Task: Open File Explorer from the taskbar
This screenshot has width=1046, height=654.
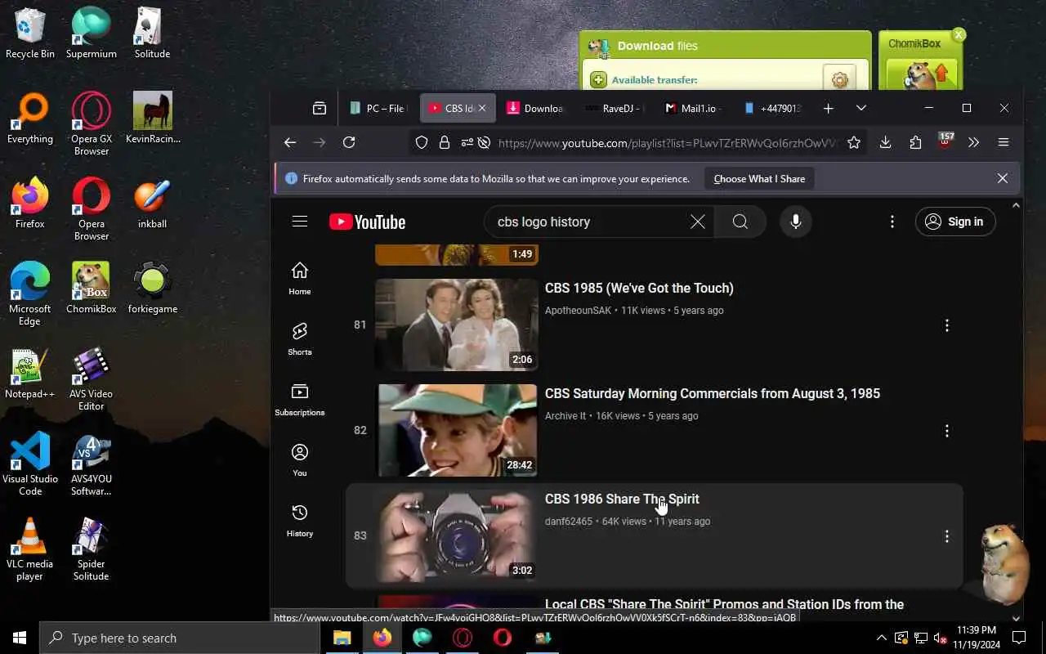Action: (x=342, y=638)
